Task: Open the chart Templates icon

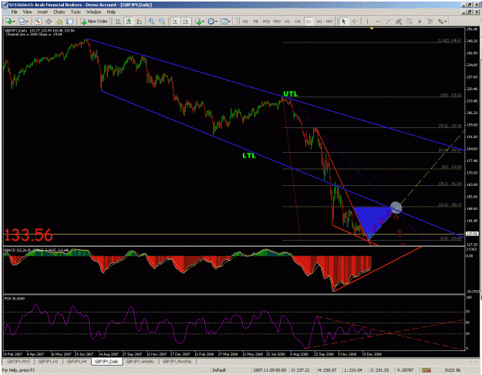Action: click(x=224, y=22)
